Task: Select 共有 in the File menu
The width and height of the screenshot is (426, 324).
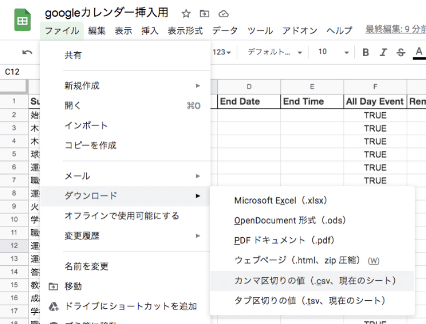Action: 125,56
